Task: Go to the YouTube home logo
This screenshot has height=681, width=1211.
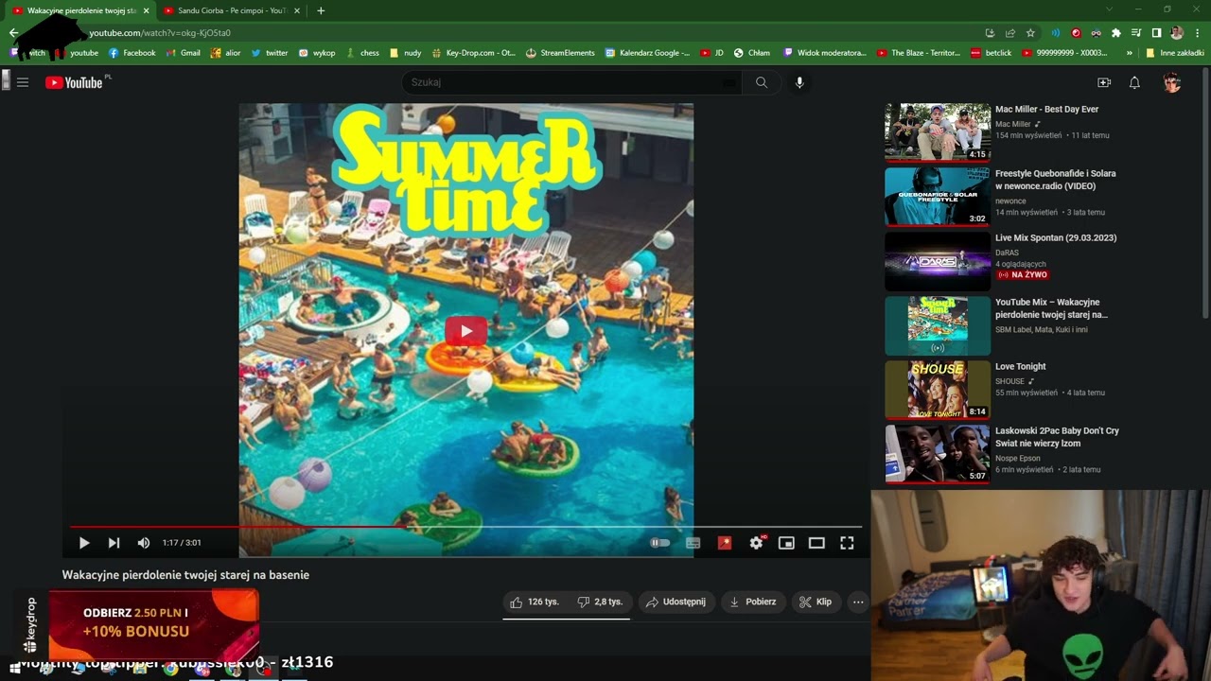Action: tap(74, 82)
